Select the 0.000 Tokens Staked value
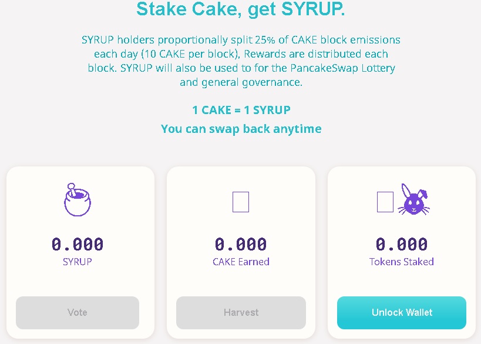The height and width of the screenshot is (344, 481). pos(402,244)
